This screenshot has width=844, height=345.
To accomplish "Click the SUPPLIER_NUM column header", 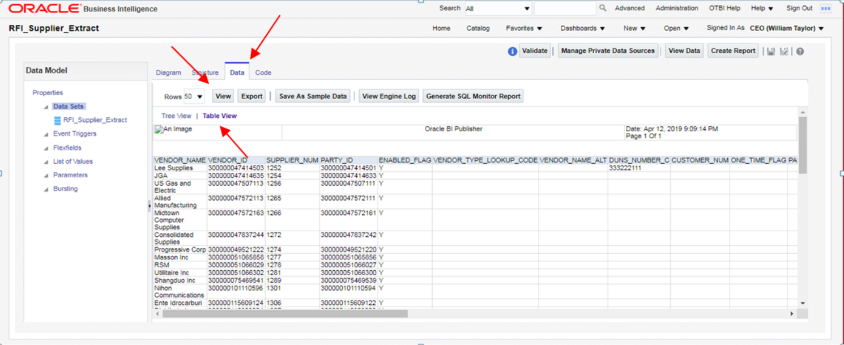I will pos(292,160).
